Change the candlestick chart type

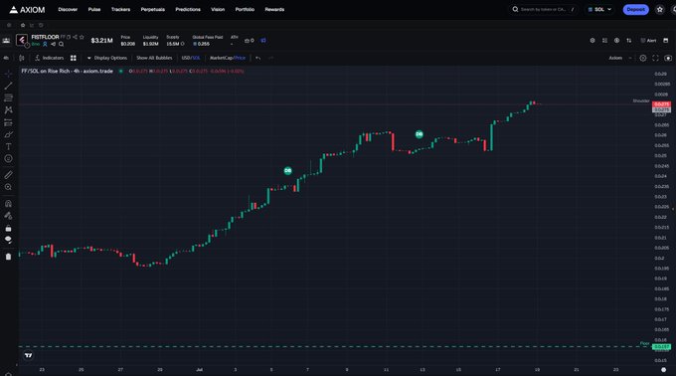(x=21, y=58)
